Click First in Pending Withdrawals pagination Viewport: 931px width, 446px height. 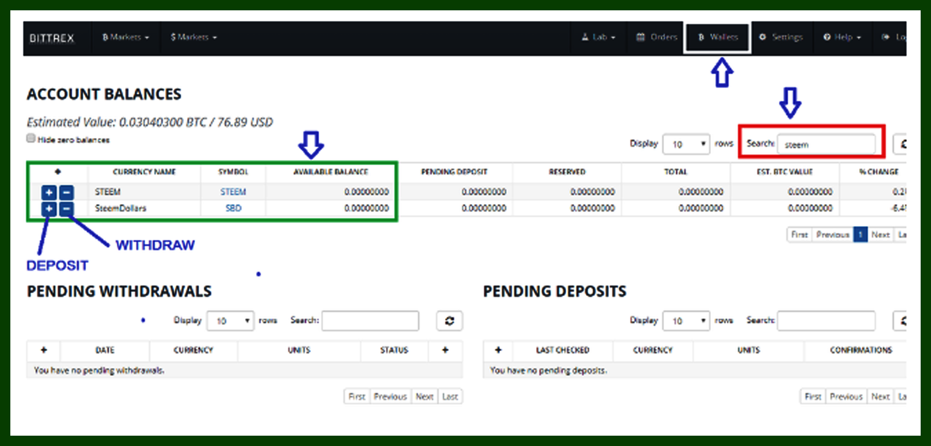357,396
